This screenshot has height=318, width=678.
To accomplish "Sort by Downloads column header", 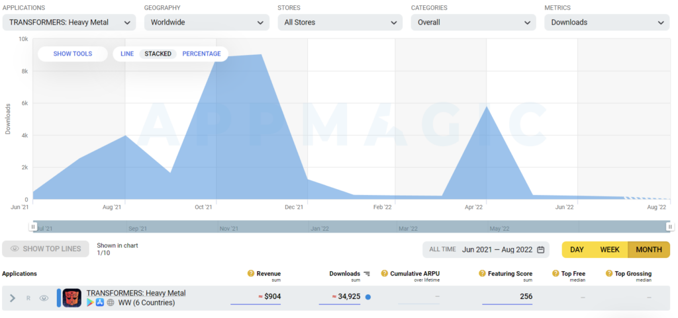I will click(x=344, y=274).
